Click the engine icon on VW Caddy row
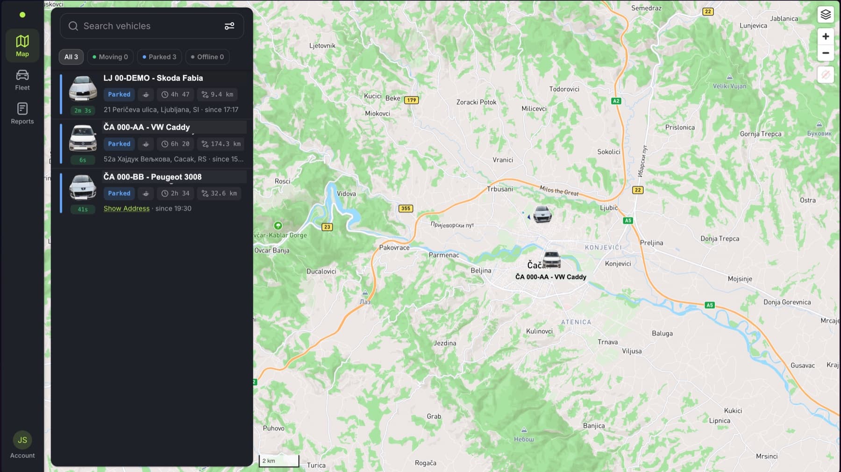Viewport: 841px width, 472px height. click(x=146, y=144)
